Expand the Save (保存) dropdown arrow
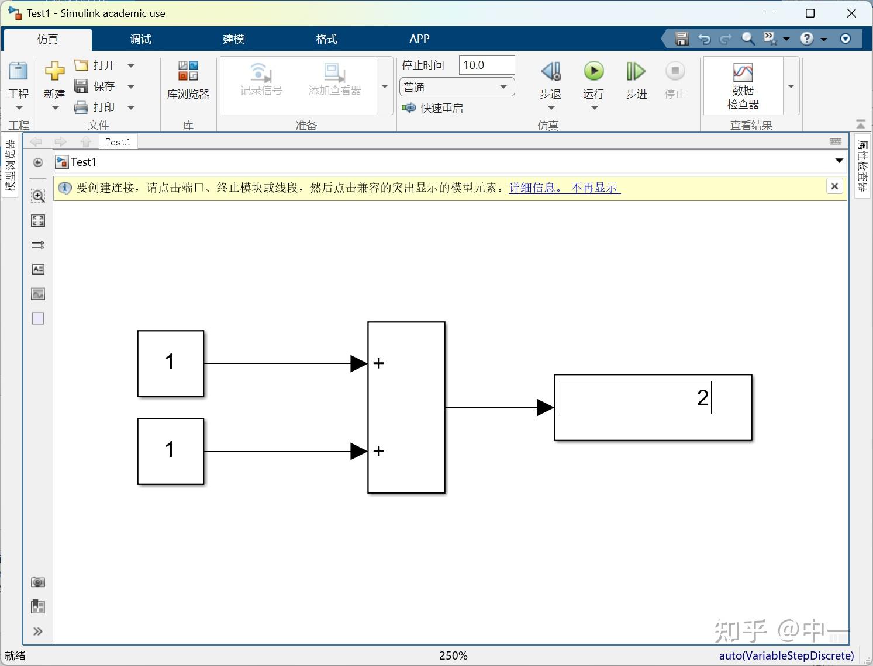The image size is (873, 666). click(131, 86)
